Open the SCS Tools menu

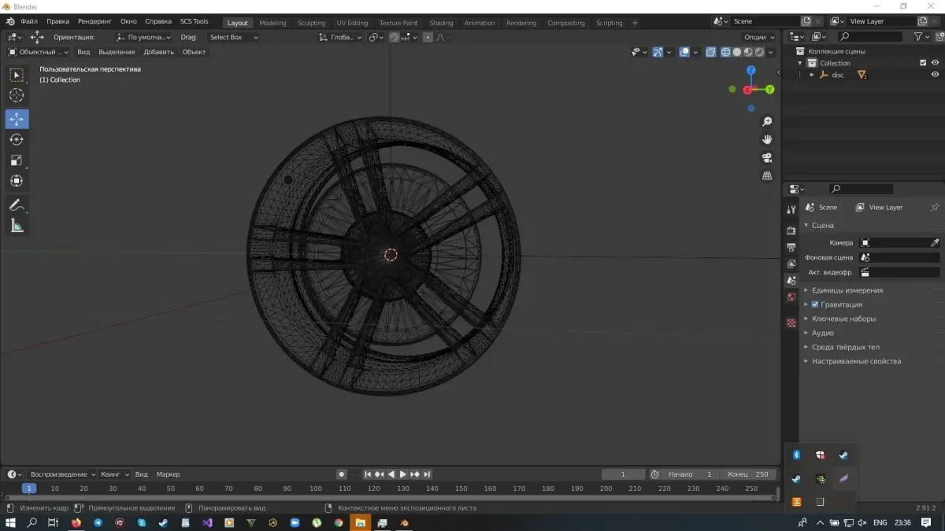click(194, 22)
